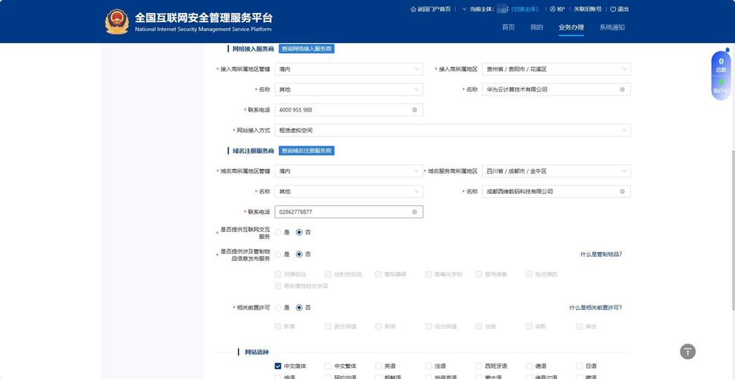Open the 域名服务商所属地区 region dropdown

tap(556, 171)
